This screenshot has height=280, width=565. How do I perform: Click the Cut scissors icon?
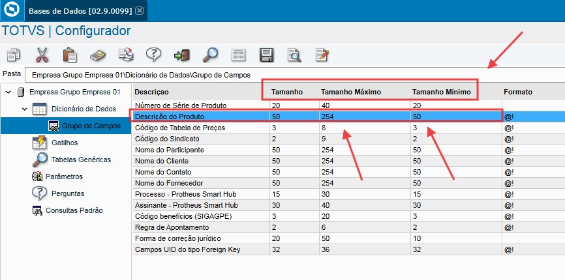tap(42, 55)
